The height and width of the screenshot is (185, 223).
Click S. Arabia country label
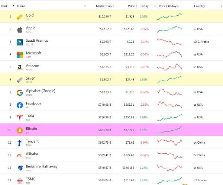click(x=201, y=42)
